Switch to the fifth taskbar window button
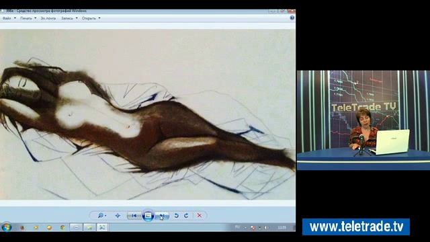This screenshot has height=242, width=430. (x=76, y=227)
